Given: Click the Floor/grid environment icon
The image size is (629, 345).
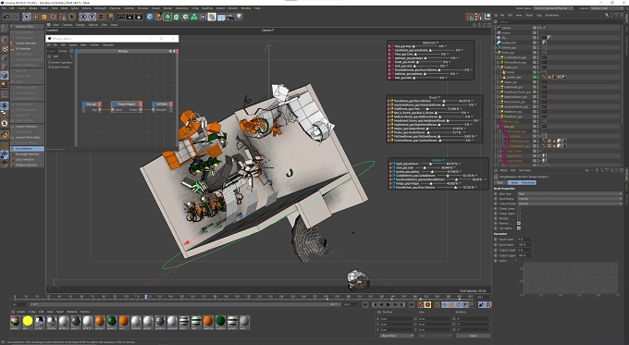Looking at the screenshot, I should 221,17.
